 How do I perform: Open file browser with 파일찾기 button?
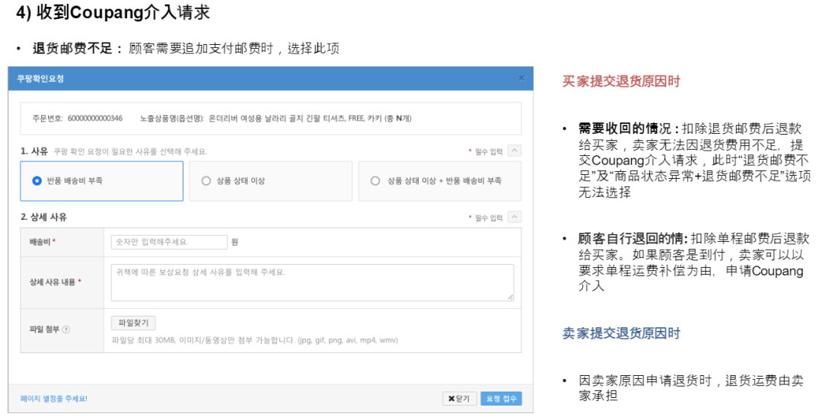click(x=133, y=323)
